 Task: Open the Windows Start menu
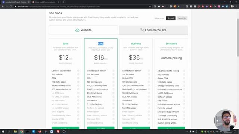point(3,131)
